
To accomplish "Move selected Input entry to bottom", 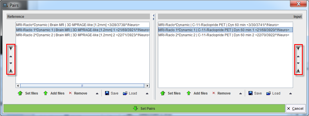I will [x=298, y=71].
